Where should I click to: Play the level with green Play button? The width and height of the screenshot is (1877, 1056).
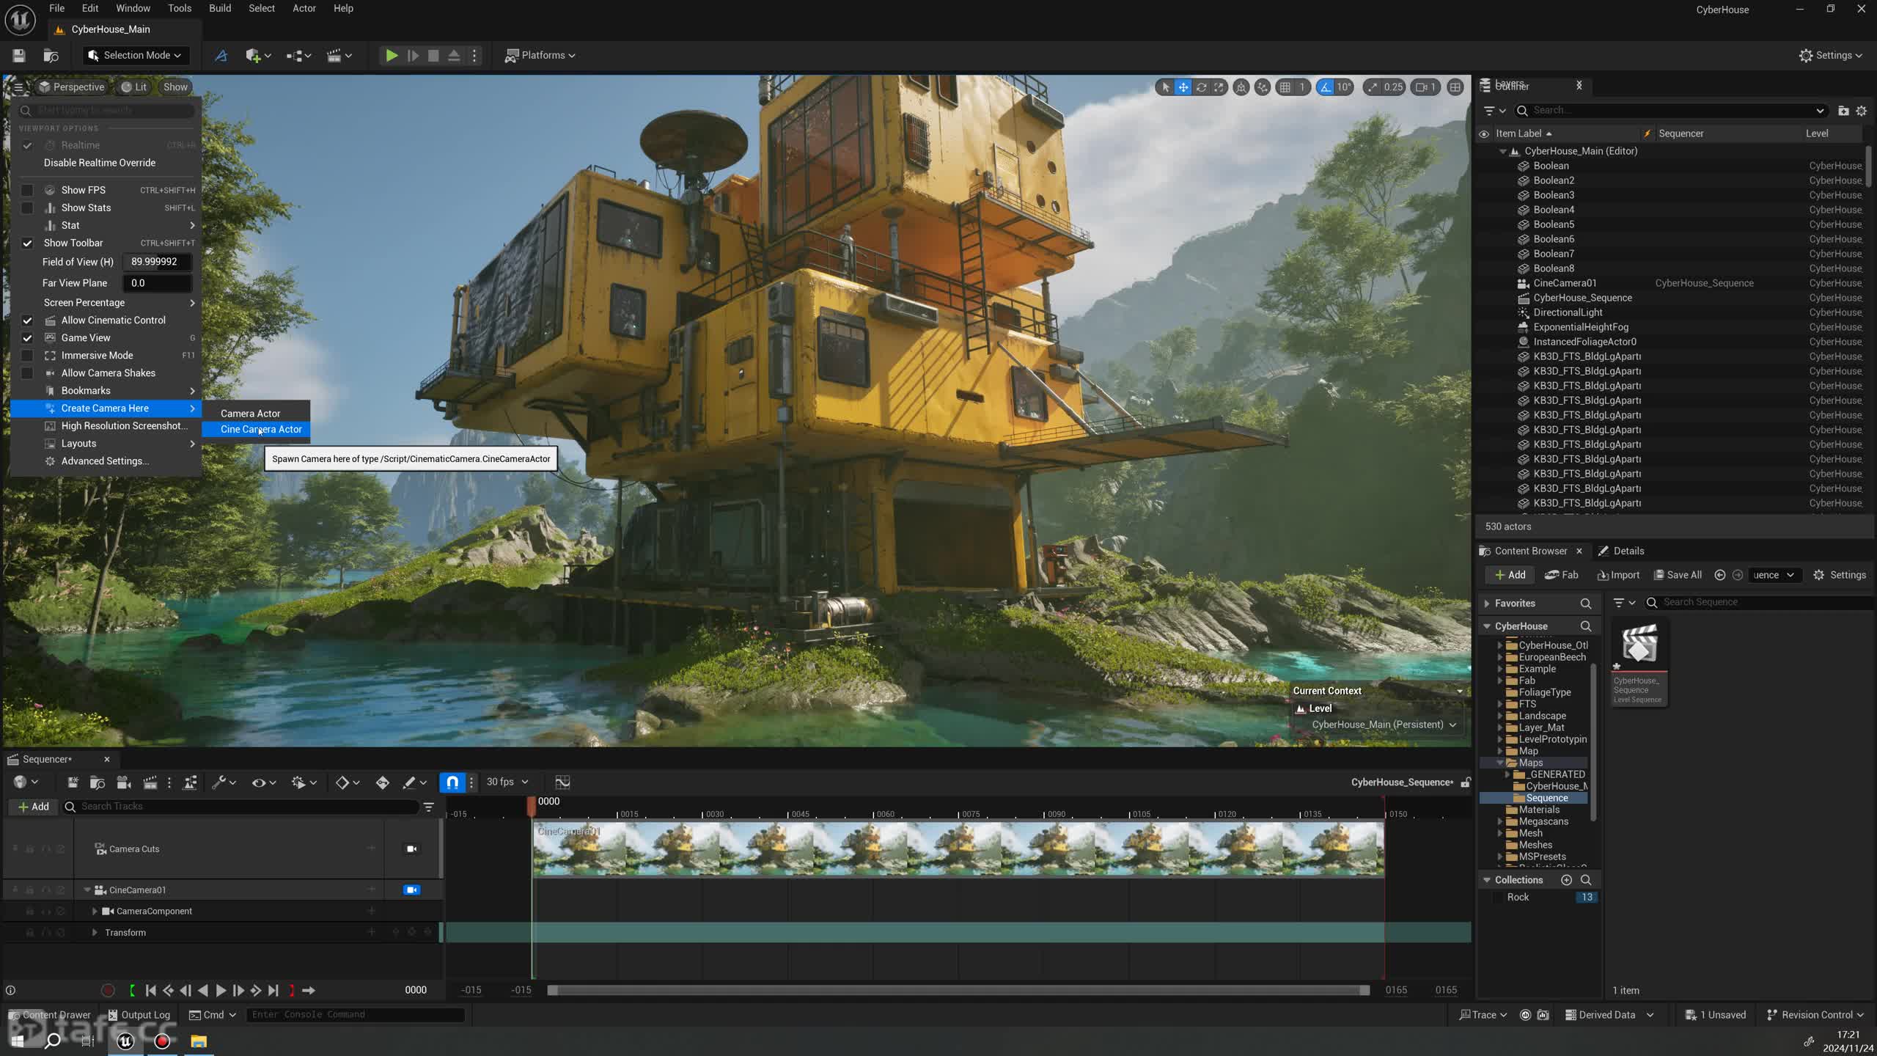392,56
